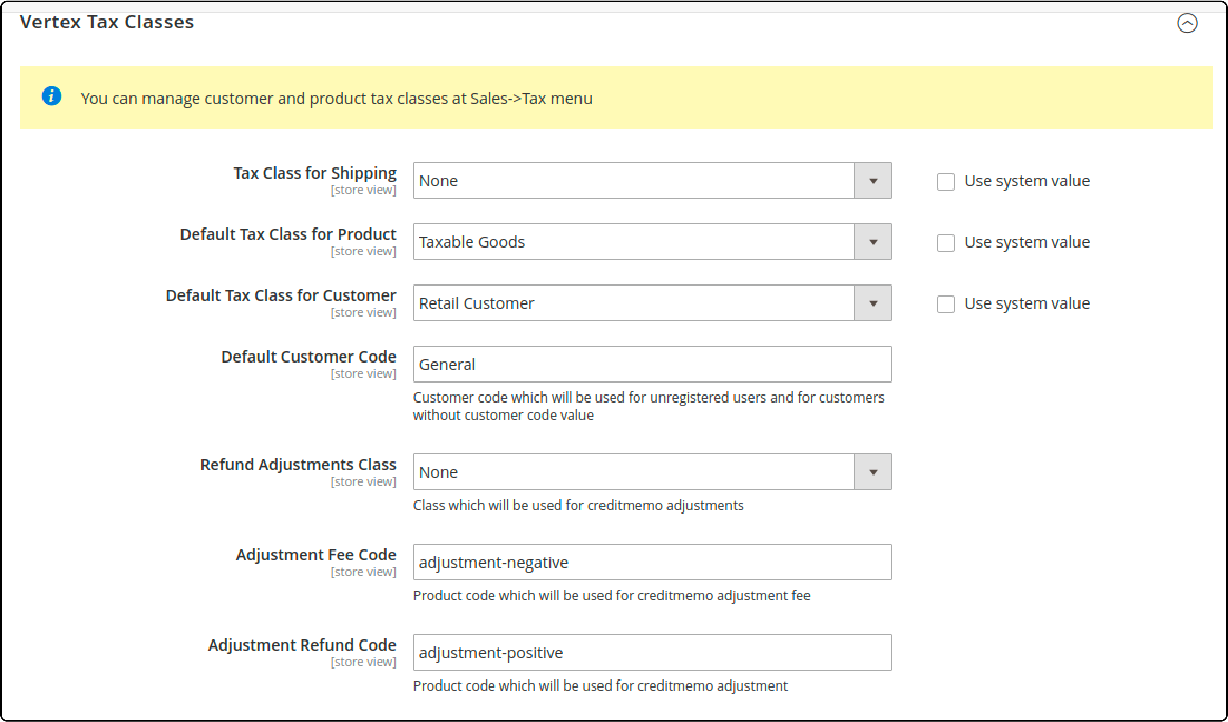
Task: Click the 'Customer code which will be used' help text
Action: click(649, 406)
